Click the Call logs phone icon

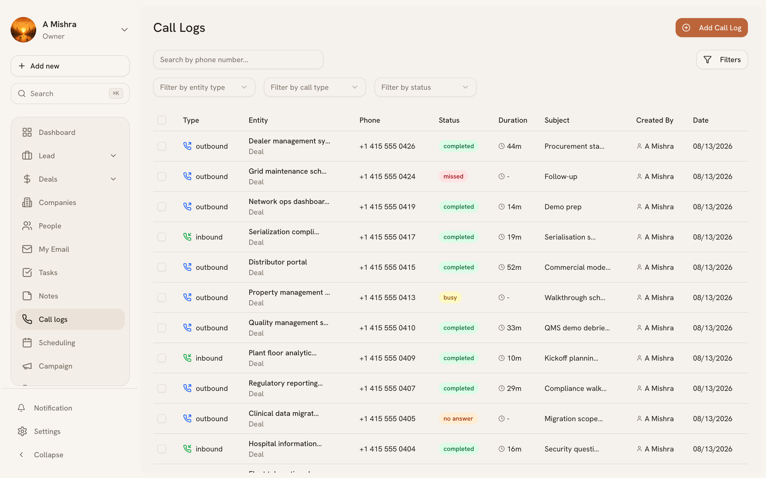click(27, 320)
